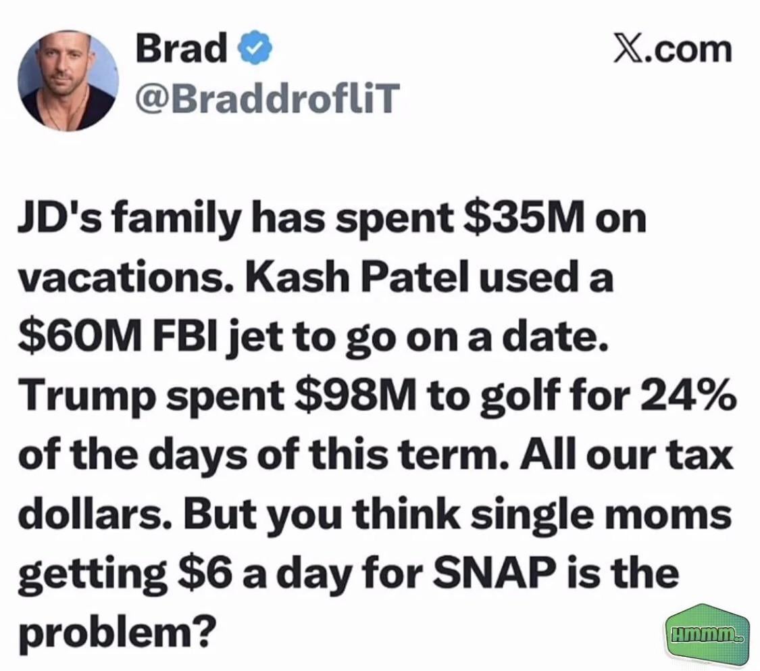Viewport: 760px width, 671px height.
Task: Click the X.com logo
Action: 672,50
